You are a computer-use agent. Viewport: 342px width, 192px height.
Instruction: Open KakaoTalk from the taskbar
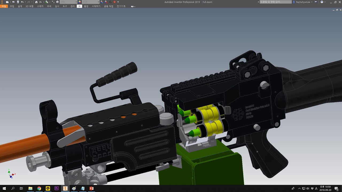pyautogui.click(x=48, y=189)
